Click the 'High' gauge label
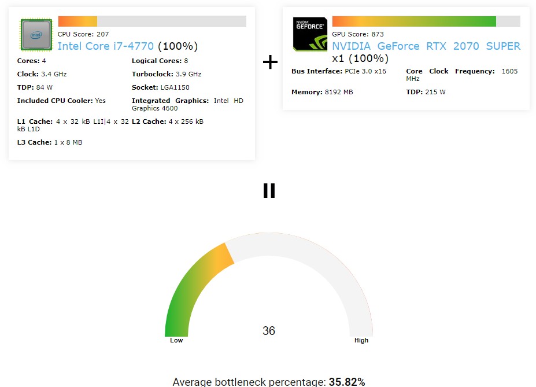 [x=361, y=341]
